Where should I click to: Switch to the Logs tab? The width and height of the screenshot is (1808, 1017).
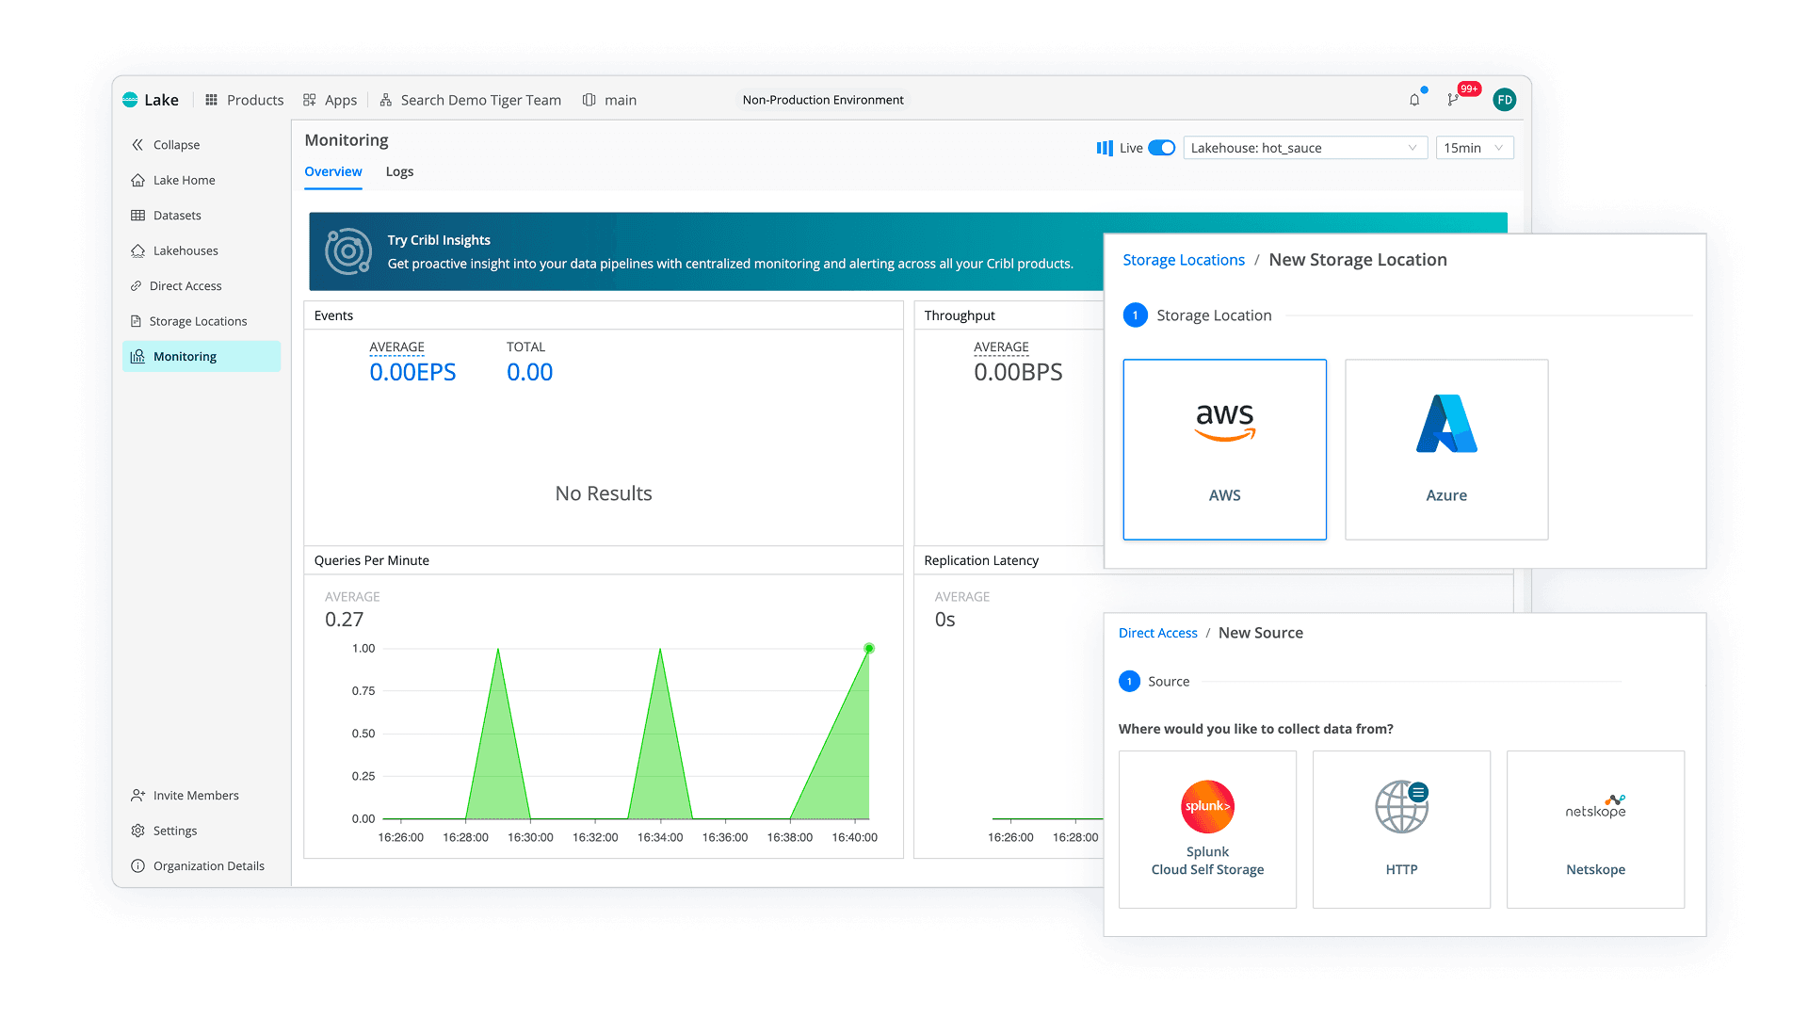click(x=399, y=171)
